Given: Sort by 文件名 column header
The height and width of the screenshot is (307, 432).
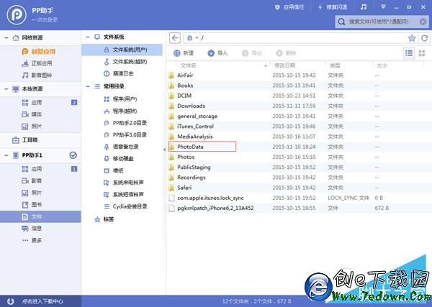Looking at the screenshot, I should (x=189, y=65).
